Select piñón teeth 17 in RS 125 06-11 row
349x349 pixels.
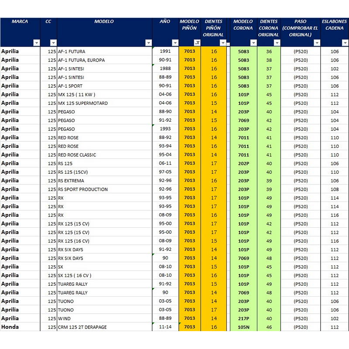click(x=214, y=164)
